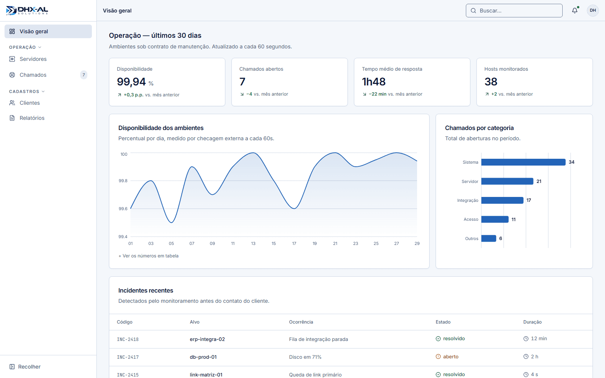Click the Sistema bar in category chart
605x378 pixels.
coord(523,162)
